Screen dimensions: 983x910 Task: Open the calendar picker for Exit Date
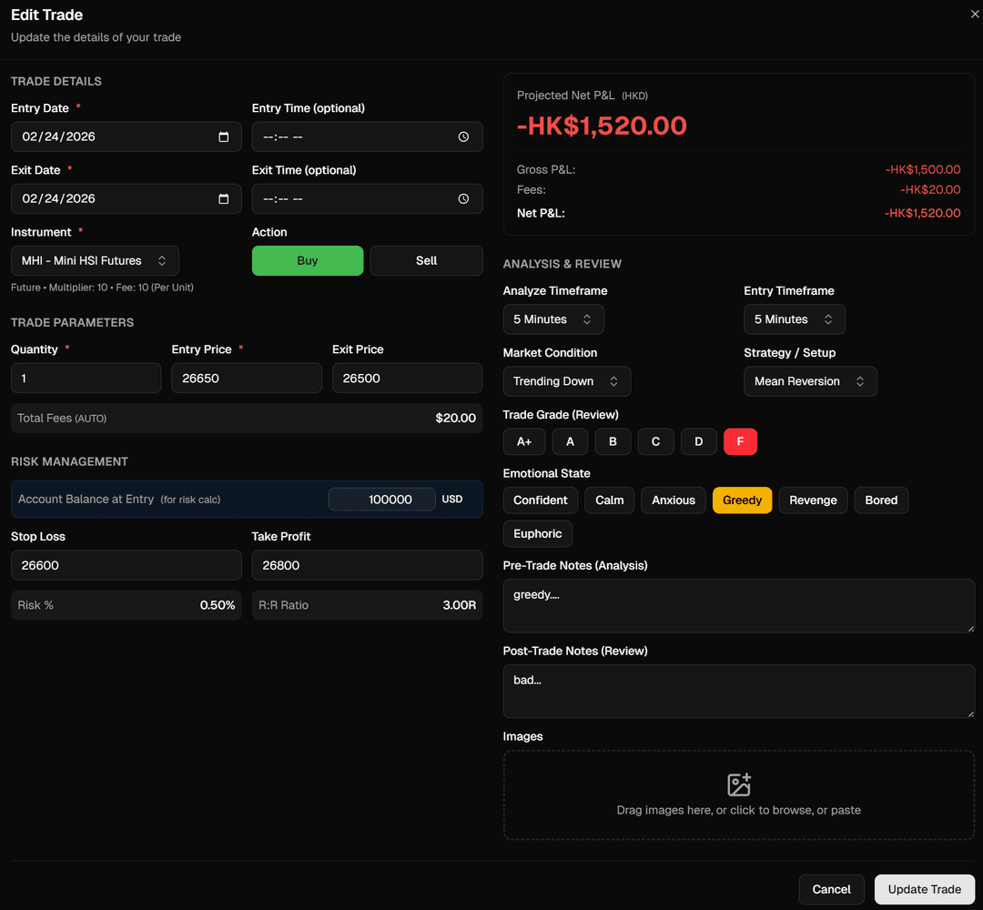coord(223,198)
